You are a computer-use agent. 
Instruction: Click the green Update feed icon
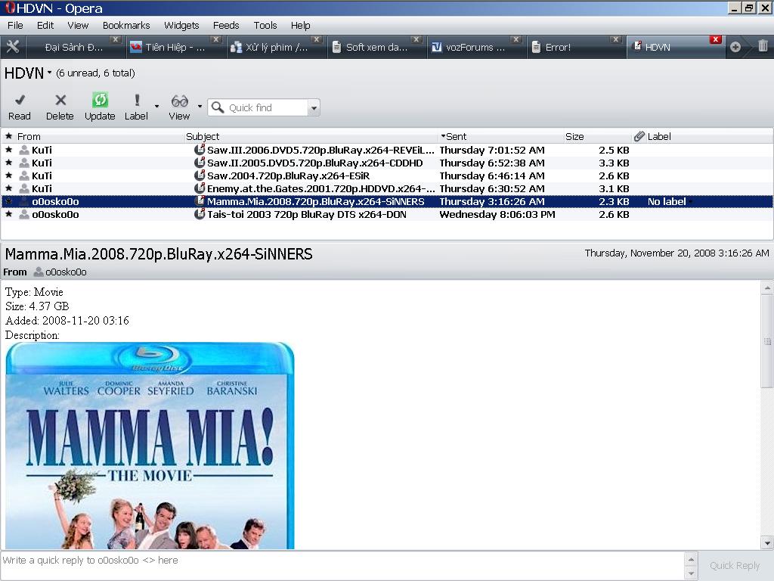click(100, 101)
